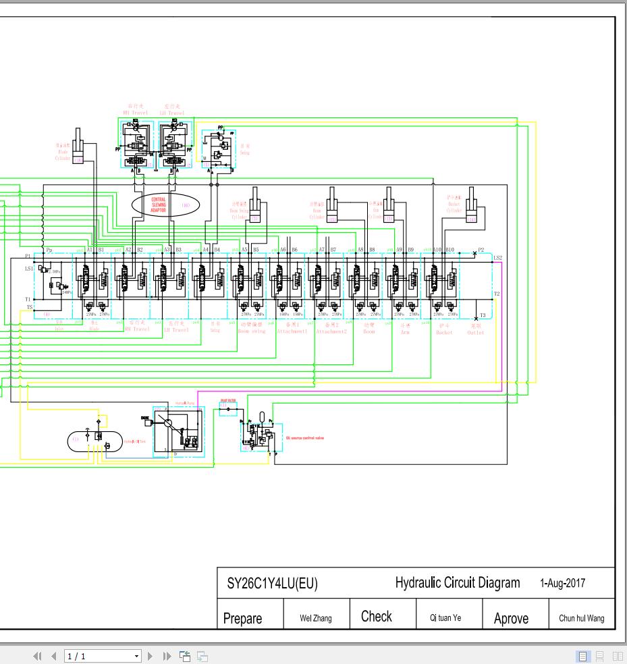Jump to the last page
Viewport: 627px width, 664px height.
tap(167, 656)
